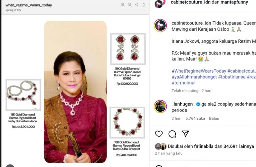Screen dimensions: 256x167
Task: Click ruby necklace product thumbnail
Action: coord(23,95)
